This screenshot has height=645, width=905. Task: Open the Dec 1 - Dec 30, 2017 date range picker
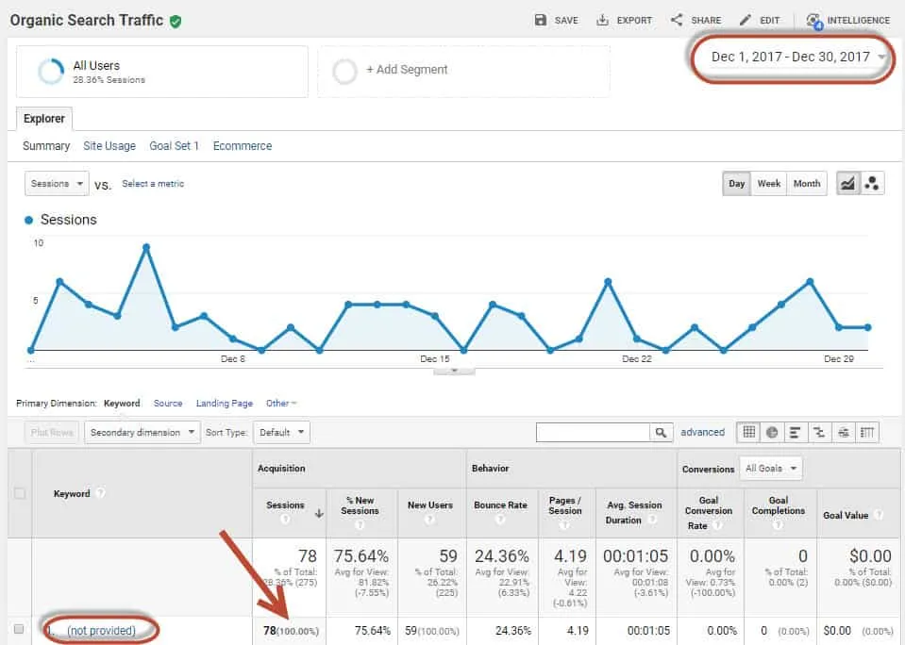pos(793,58)
